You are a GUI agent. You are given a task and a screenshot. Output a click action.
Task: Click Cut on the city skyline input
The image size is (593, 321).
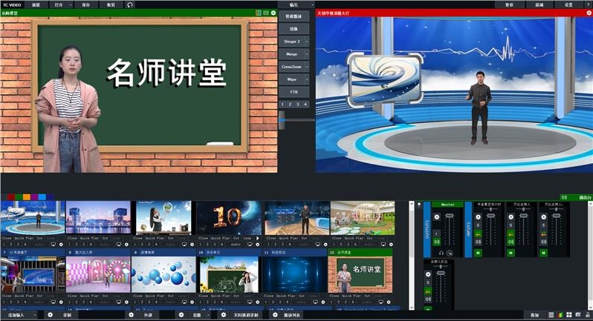pyautogui.click(x=105, y=239)
